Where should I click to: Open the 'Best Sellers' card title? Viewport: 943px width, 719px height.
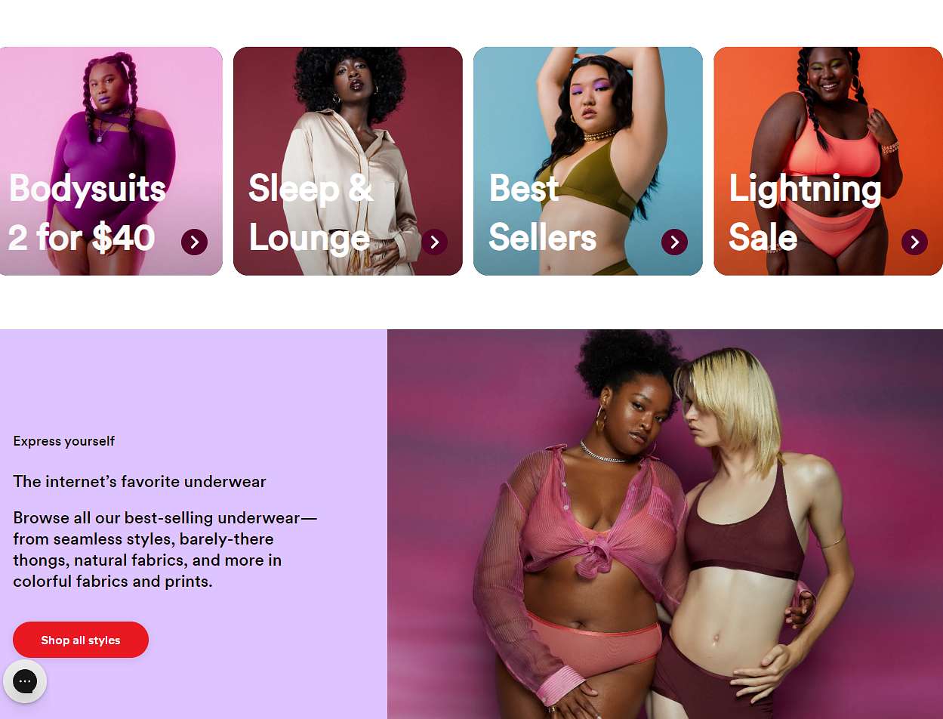point(542,213)
